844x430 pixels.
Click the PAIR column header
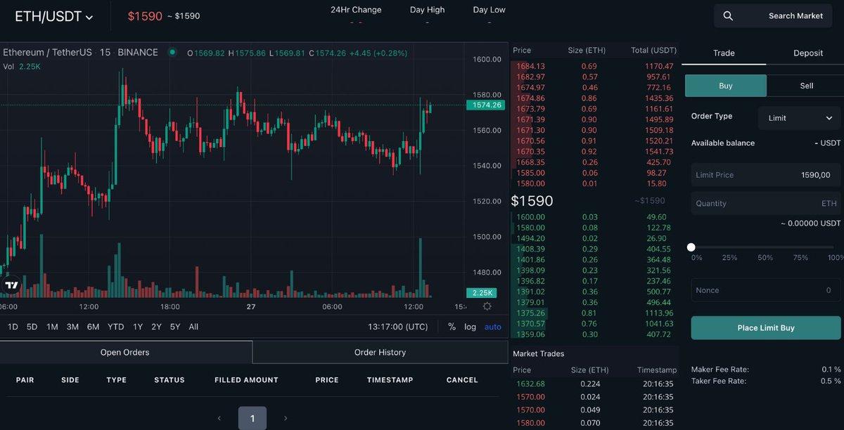click(x=25, y=380)
